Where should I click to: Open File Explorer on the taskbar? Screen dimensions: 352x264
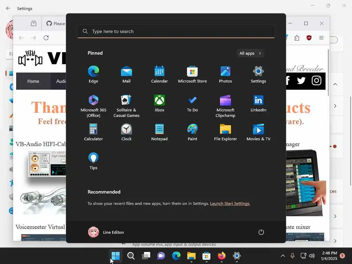[191, 256]
